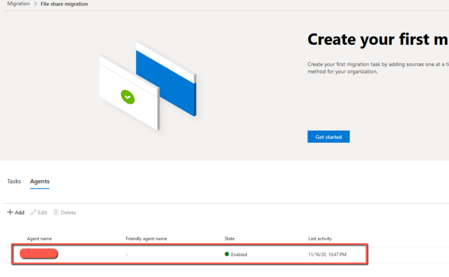Select the Agents tab
Image resolution: width=449 pixels, height=277 pixels.
point(40,181)
